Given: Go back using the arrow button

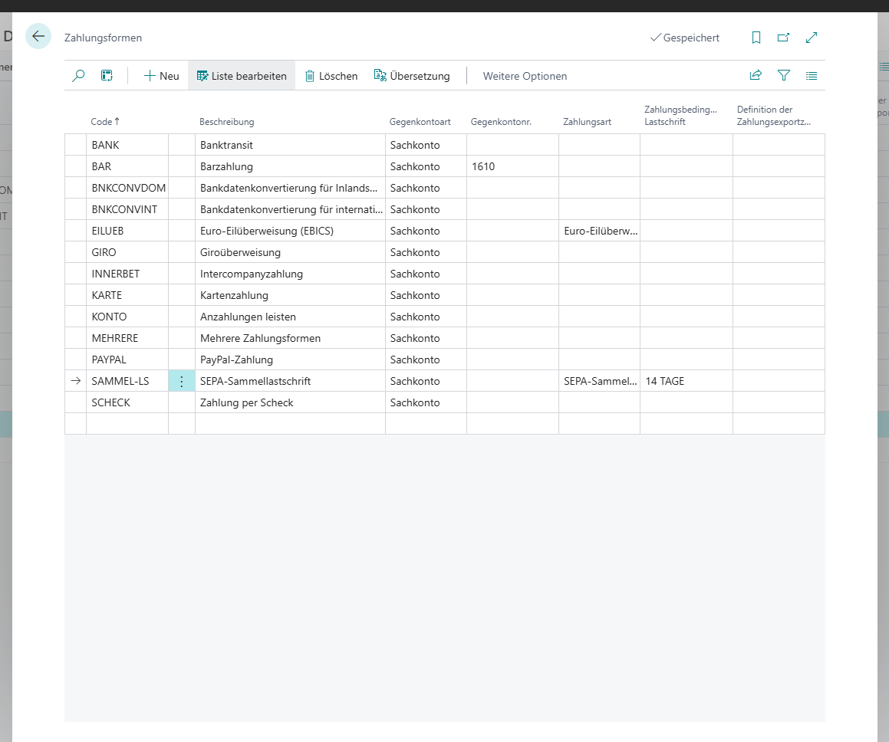Looking at the screenshot, I should pos(38,36).
